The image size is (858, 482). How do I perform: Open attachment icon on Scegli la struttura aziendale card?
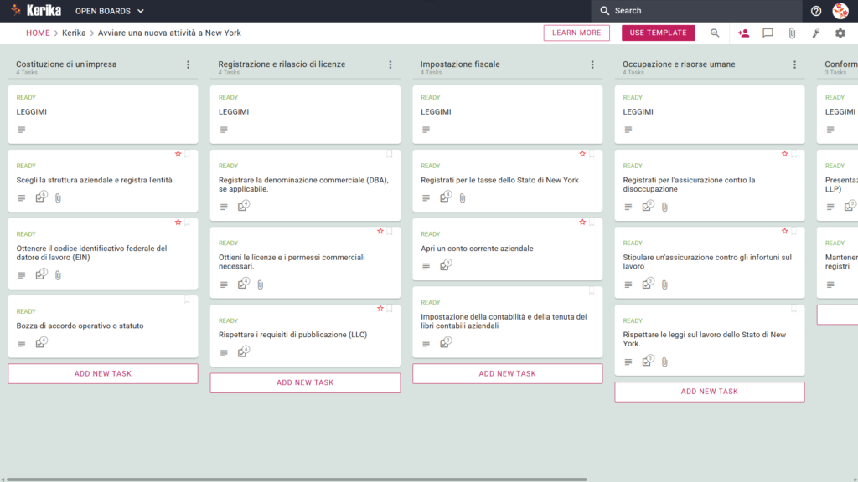point(58,197)
